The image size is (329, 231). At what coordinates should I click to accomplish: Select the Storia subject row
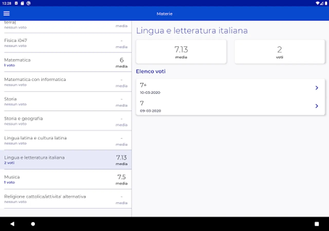(66, 101)
